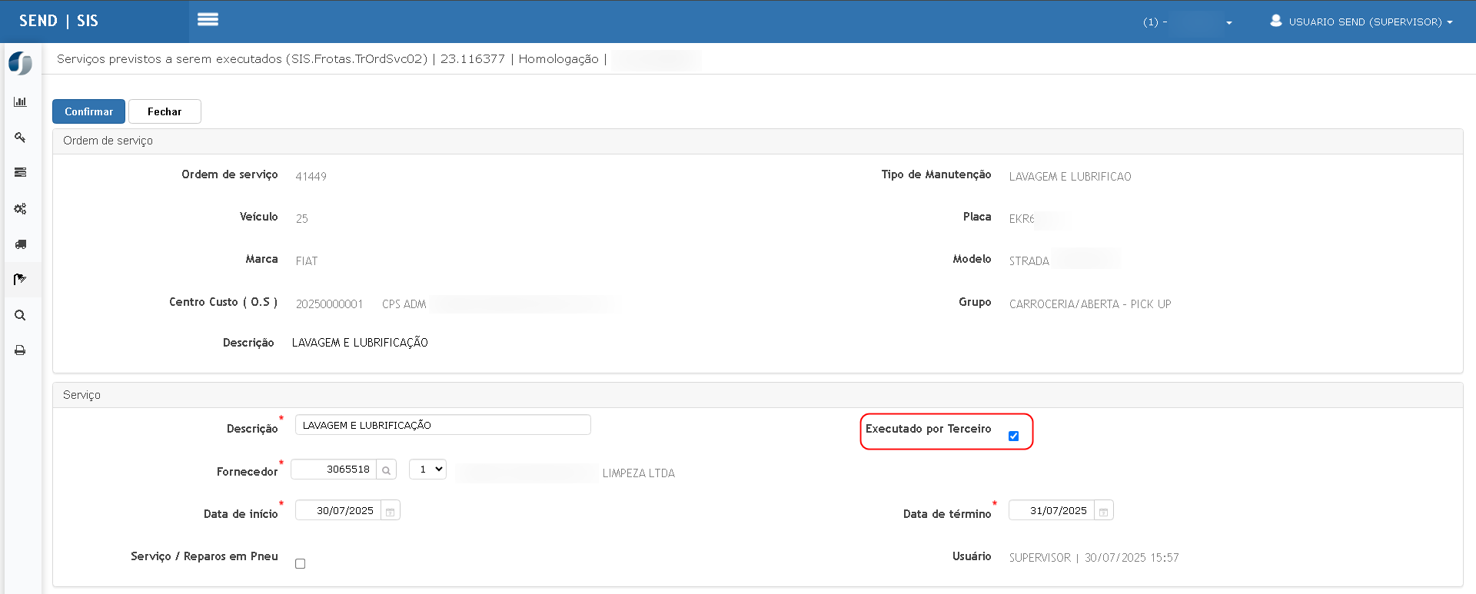Click vehicle number 25

point(302,219)
